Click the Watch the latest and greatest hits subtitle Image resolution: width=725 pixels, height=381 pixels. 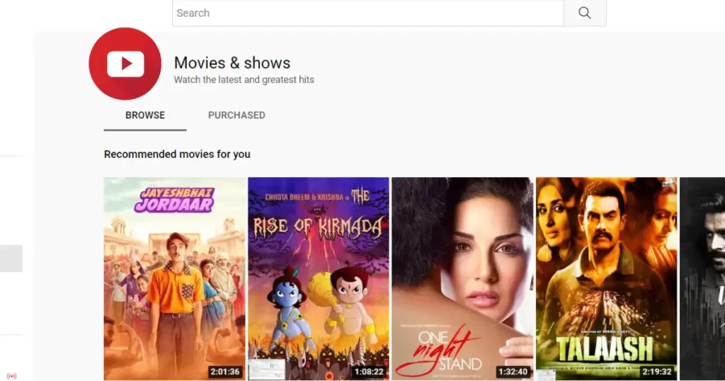244,79
